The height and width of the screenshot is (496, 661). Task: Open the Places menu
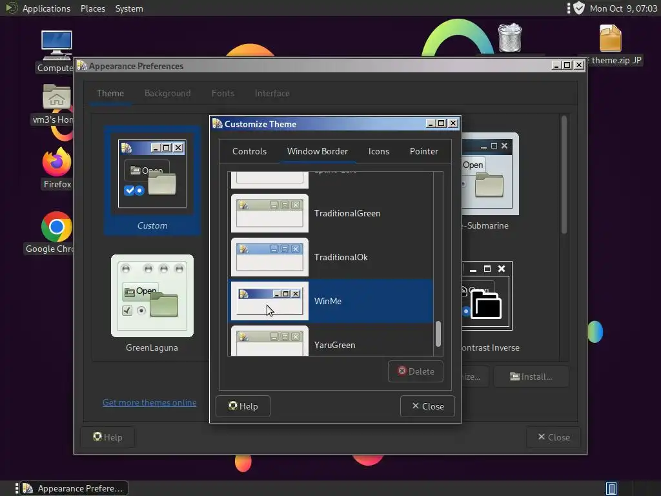(93, 8)
